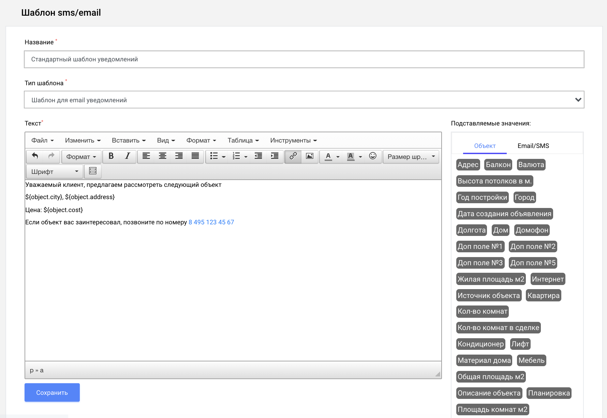Apply background color

coord(350,156)
